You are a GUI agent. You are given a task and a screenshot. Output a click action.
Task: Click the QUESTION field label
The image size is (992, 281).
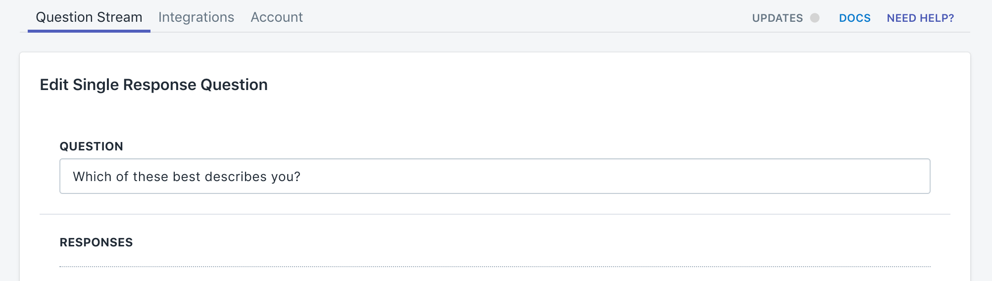[92, 146]
